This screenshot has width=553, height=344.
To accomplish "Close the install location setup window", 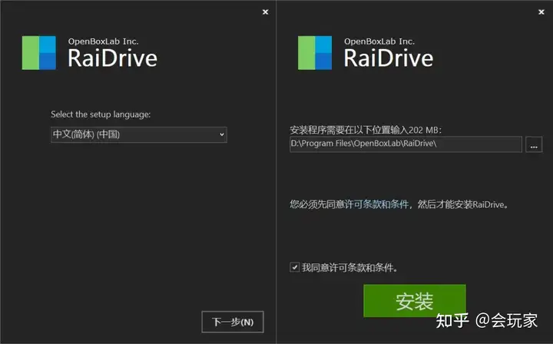I will 541,12.
